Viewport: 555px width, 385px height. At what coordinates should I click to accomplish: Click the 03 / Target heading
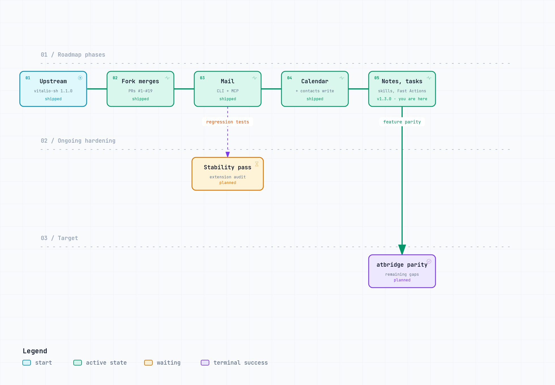click(x=59, y=238)
